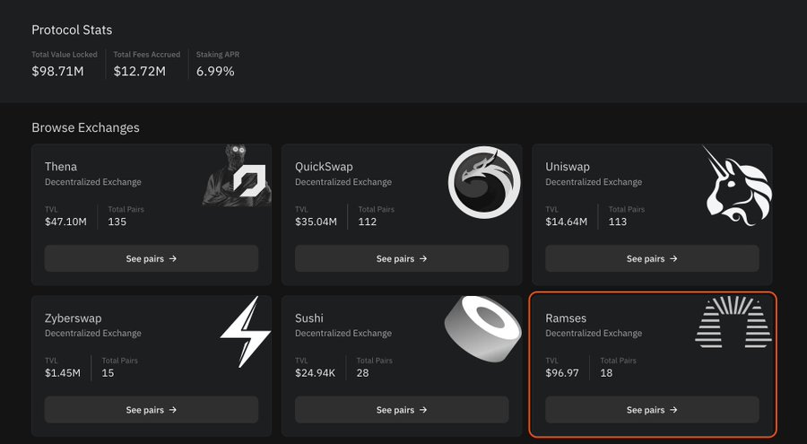Click the $12.72M Total Fees Accrued figure

pyautogui.click(x=140, y=71)
